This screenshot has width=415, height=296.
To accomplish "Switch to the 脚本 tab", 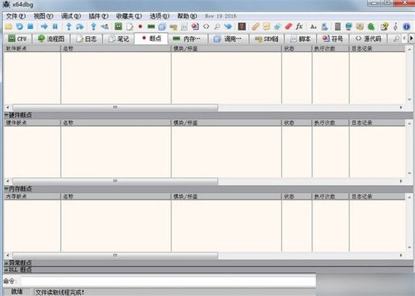I will [x=300, y=39].
